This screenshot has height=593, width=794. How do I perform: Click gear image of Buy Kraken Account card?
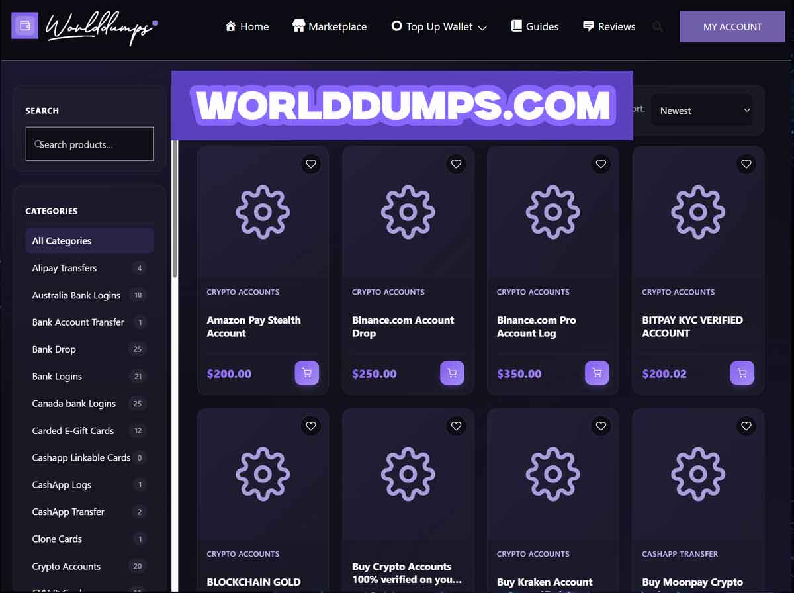(553, 474)
